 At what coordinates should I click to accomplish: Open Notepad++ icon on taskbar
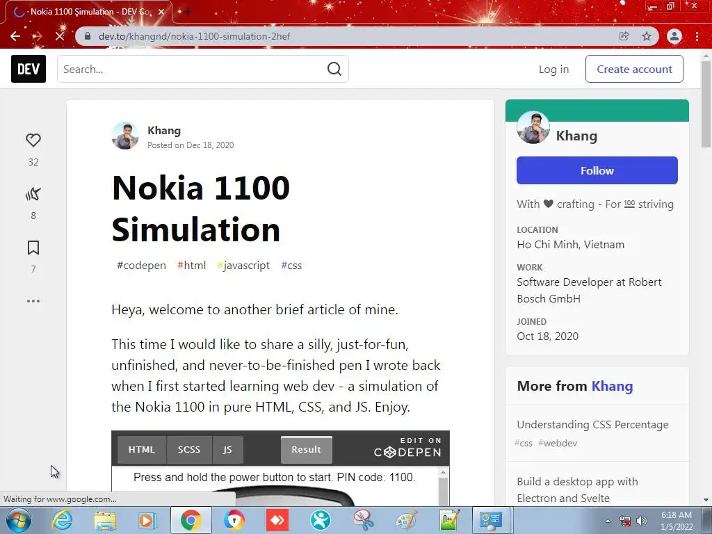450,520
